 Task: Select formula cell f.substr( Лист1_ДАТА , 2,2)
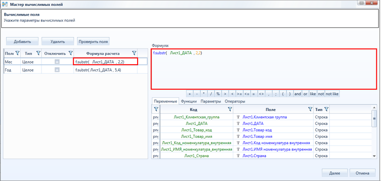pyautogui.click(x=105, y=61)
